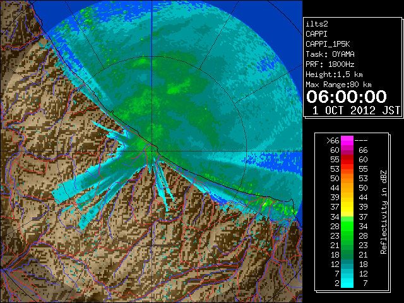Screen dimensions: 404x303
Task: Click the 'Task: OYAMA' line
Action: pyautogui.click(x=330, y=54)
